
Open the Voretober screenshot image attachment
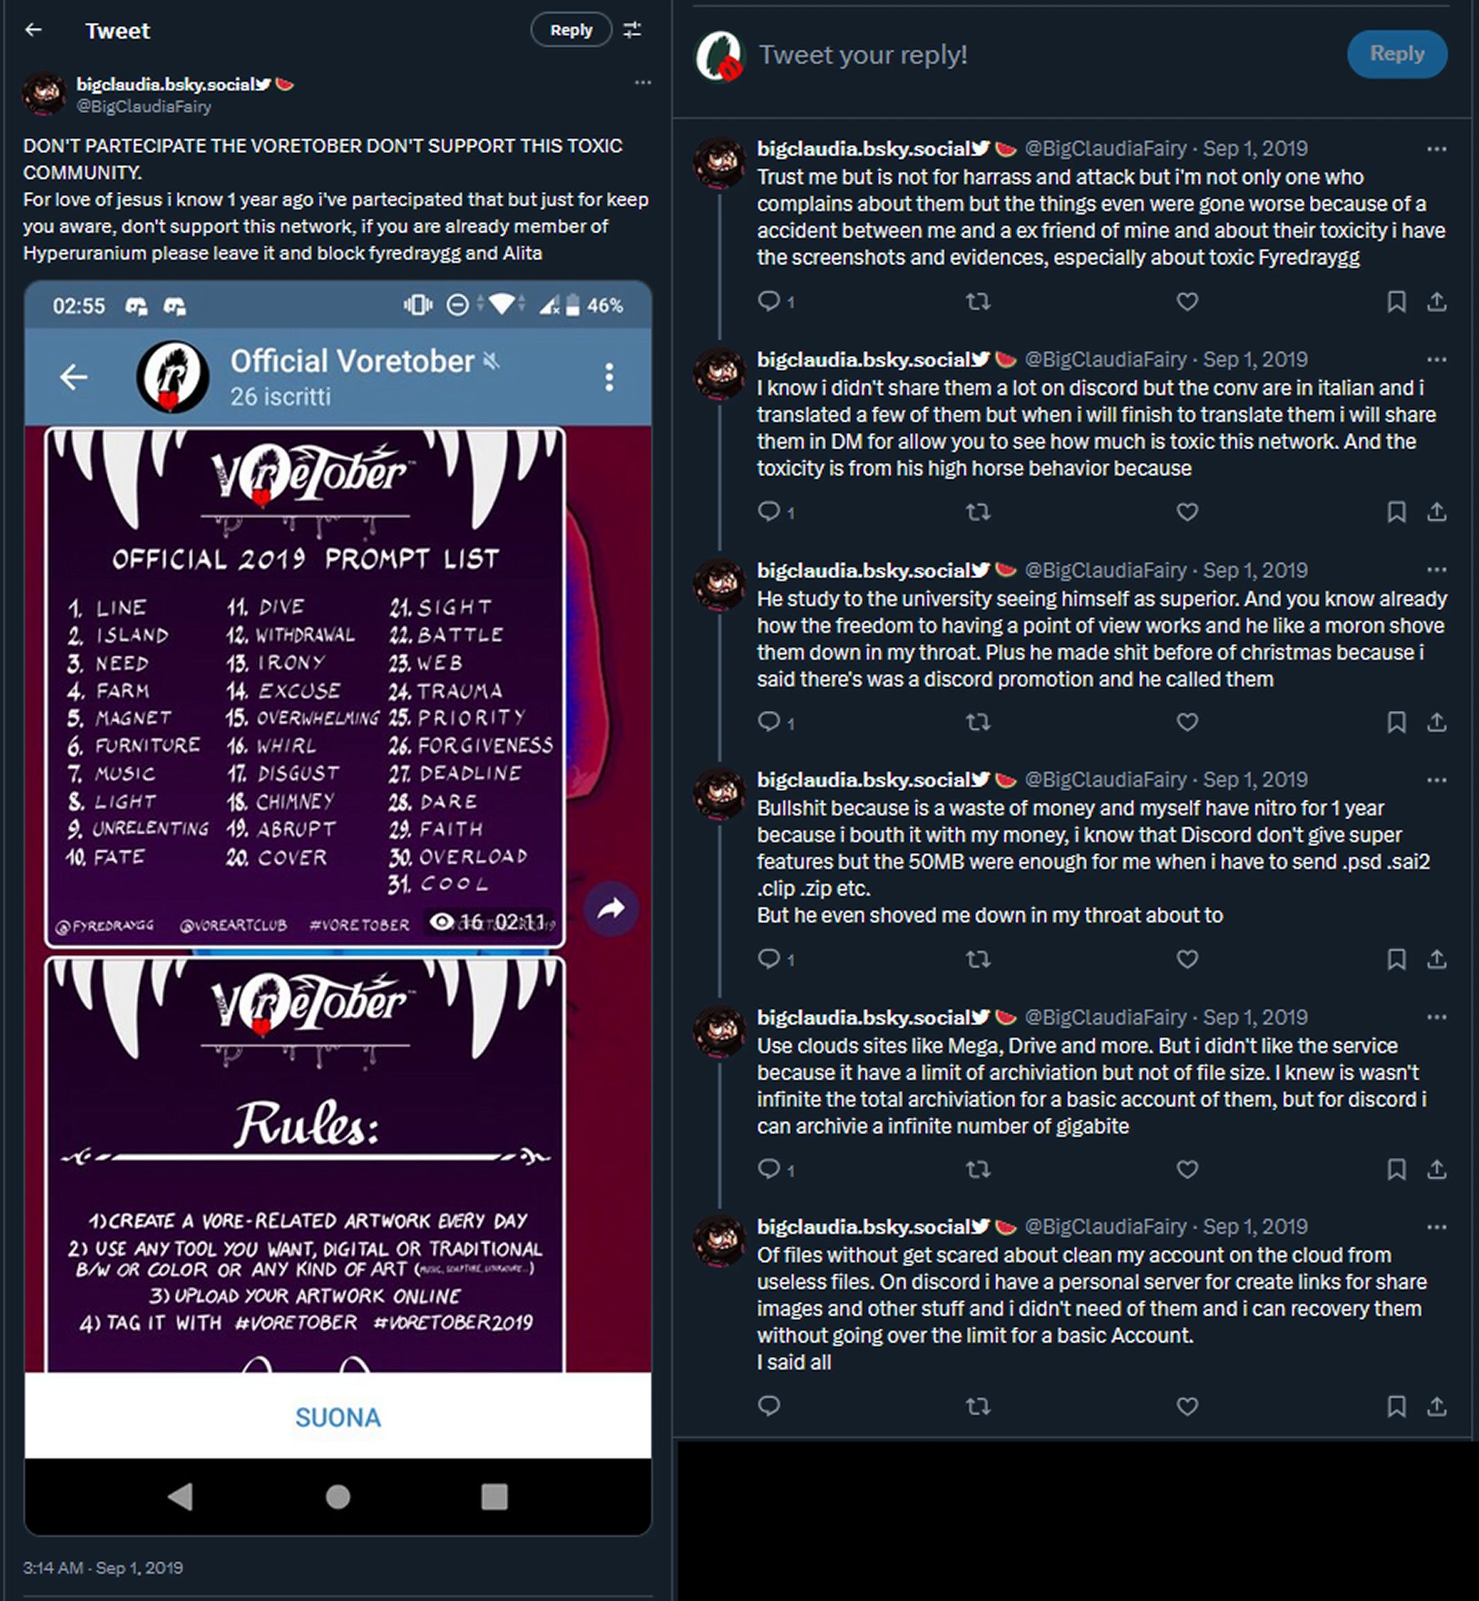click(x=338, y=907)
